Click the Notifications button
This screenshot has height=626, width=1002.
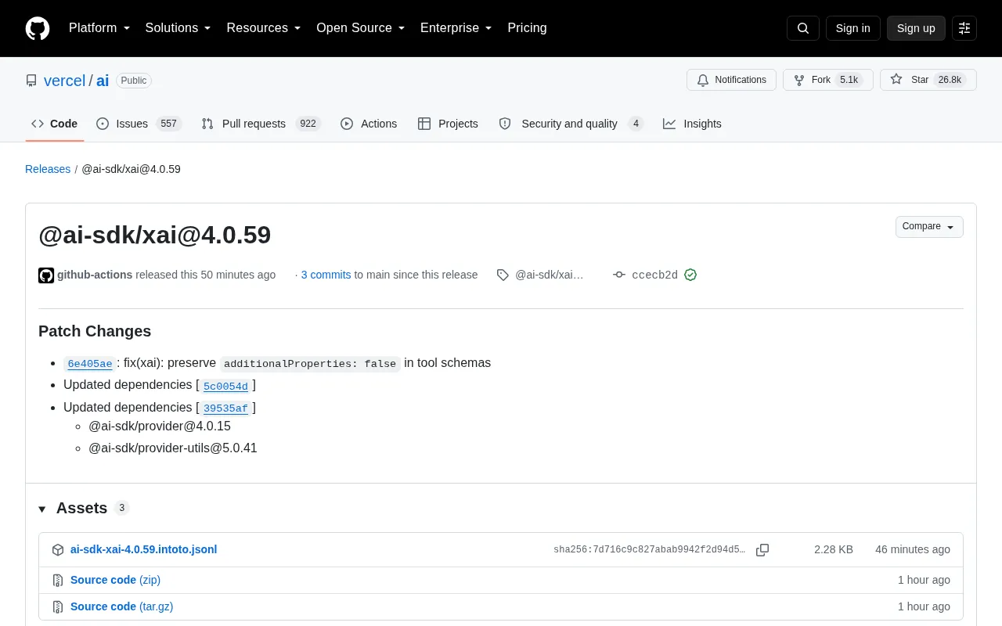731,80
